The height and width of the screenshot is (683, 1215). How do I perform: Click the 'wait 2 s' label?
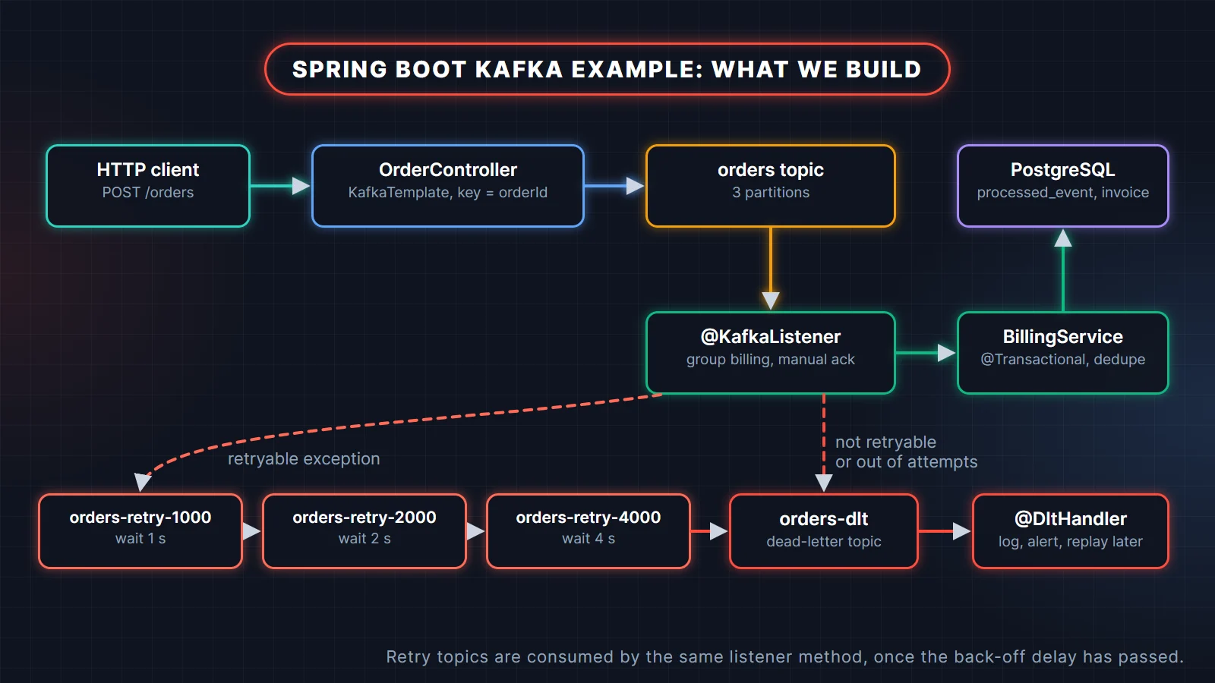tap(364, 539)
